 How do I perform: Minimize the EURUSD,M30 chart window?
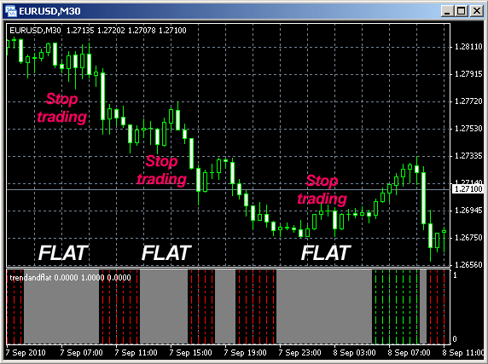tap(448, 11)
